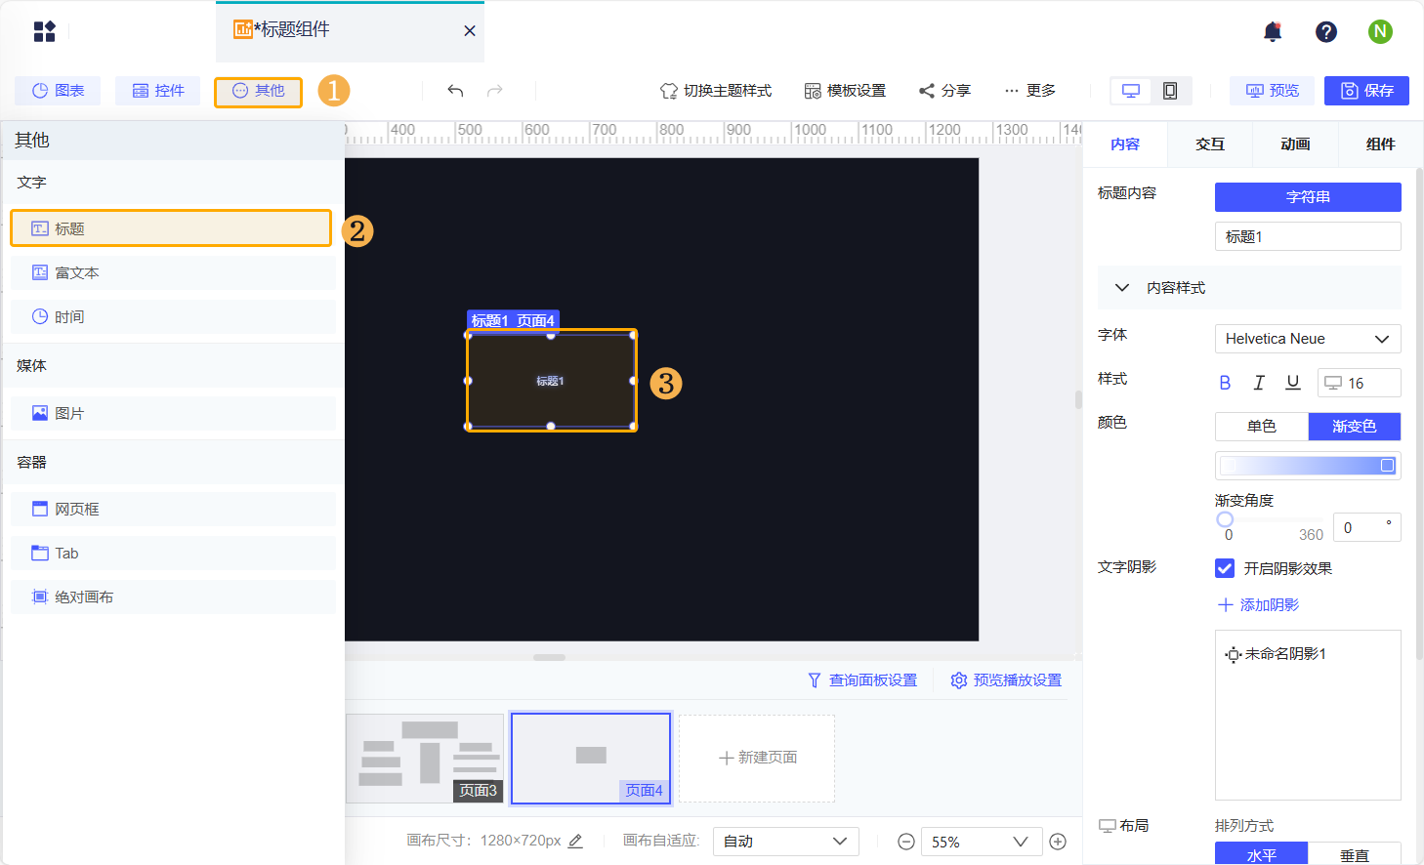Screen dimensions: 1424x865
Task: Click the 标题1 content input field
Action: (1308, 236)
